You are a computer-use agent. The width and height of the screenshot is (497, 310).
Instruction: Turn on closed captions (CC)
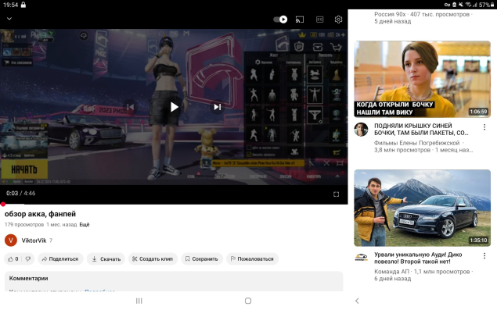tap(320, 20)
